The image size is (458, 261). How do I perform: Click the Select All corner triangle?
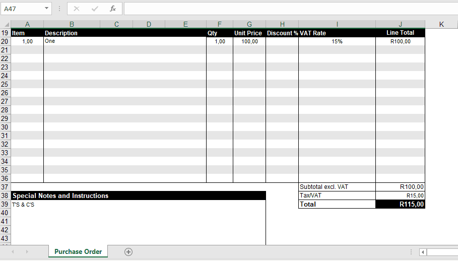coord(6,24)
